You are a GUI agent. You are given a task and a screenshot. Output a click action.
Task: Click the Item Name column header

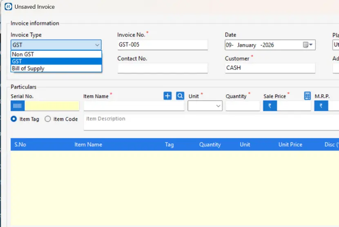88,145
